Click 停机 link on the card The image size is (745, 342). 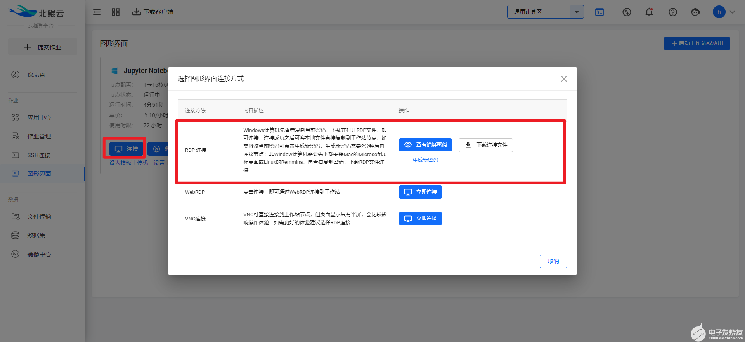142,163
